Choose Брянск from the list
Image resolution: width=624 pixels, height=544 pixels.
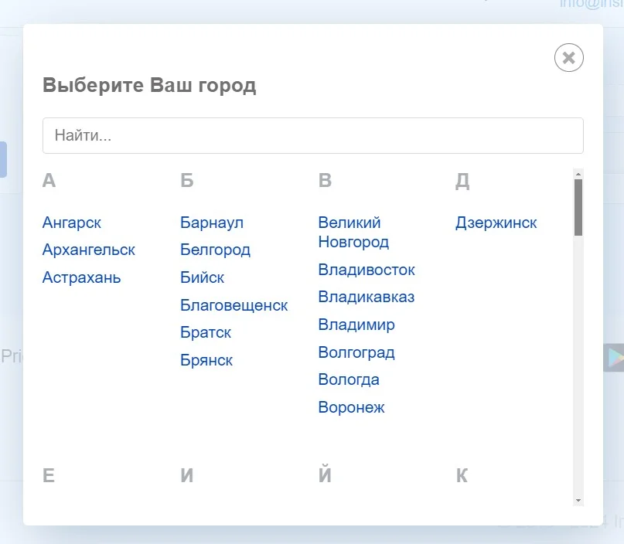[206, 360]
